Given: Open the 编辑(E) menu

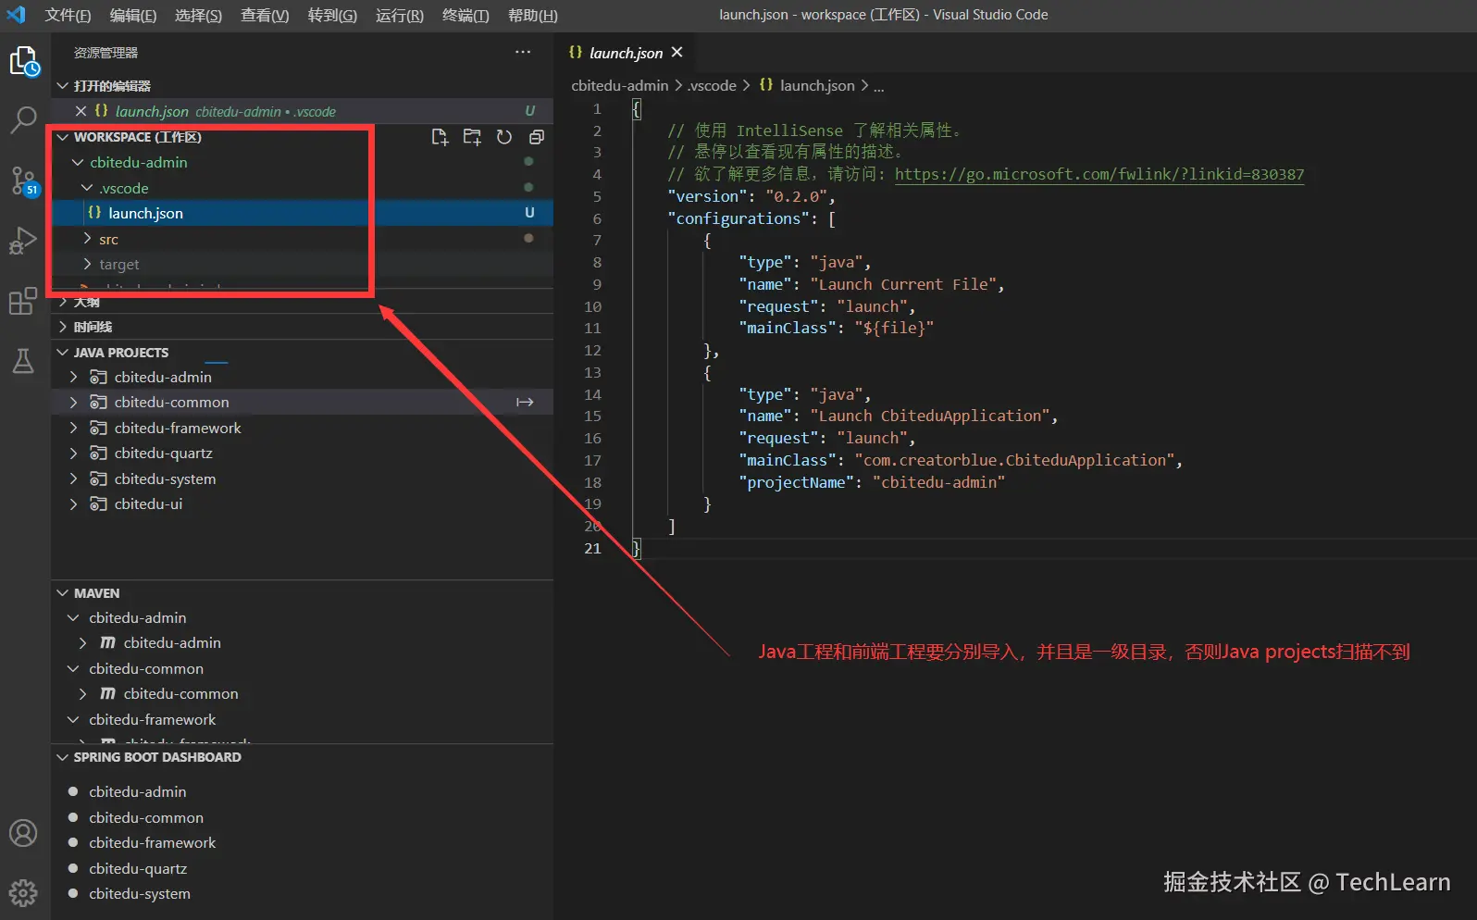Looking at the screenshot, I should click(x=133, y=15).
